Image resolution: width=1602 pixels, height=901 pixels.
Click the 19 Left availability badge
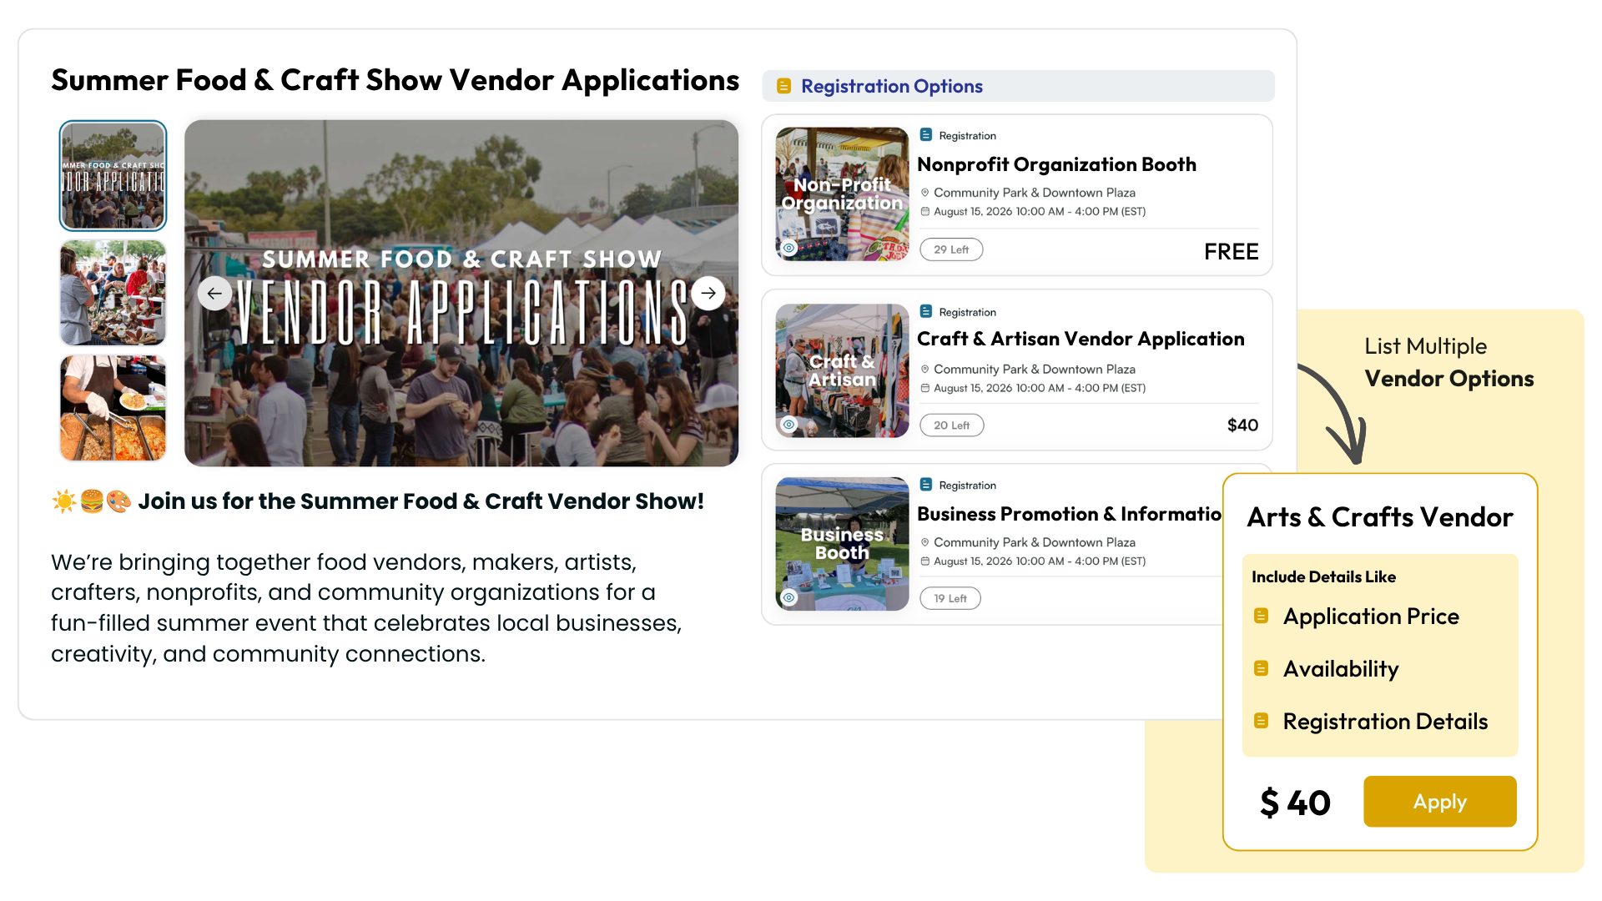[x=950, y=598]
